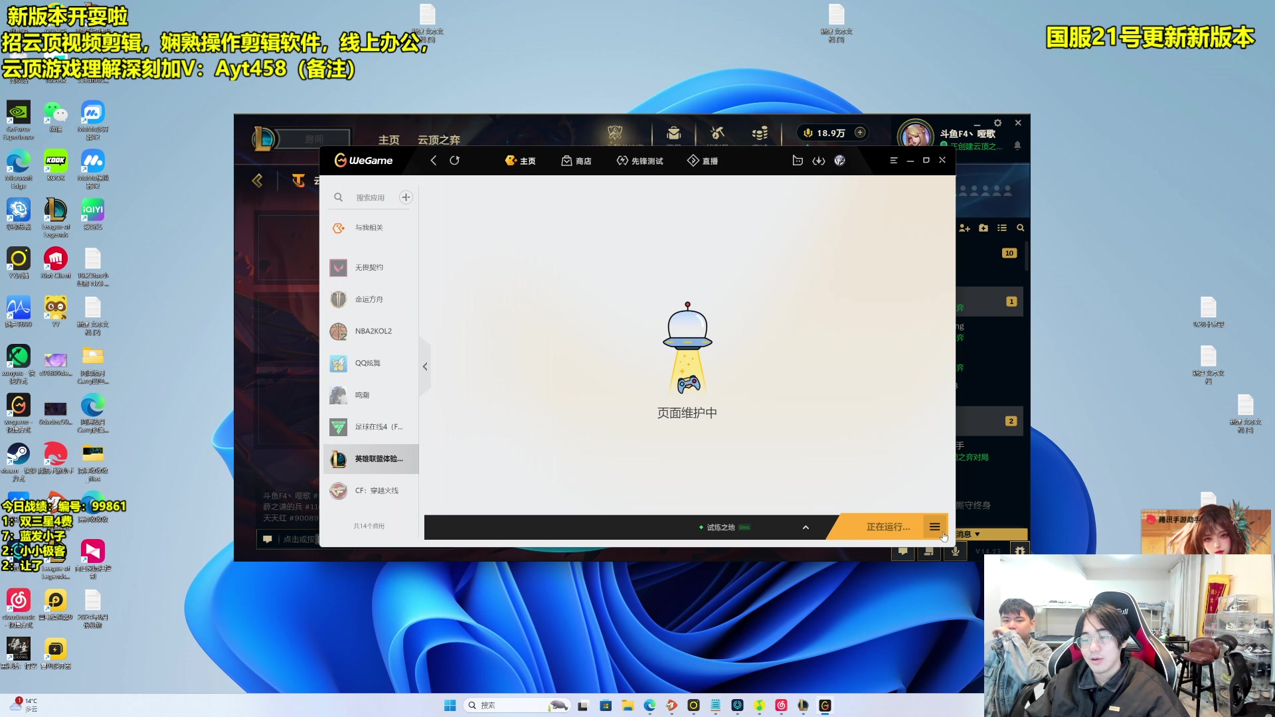Click the League client logo
Image resolution: width=1275 pixels, height=717 pixels.
click(263, 138)
